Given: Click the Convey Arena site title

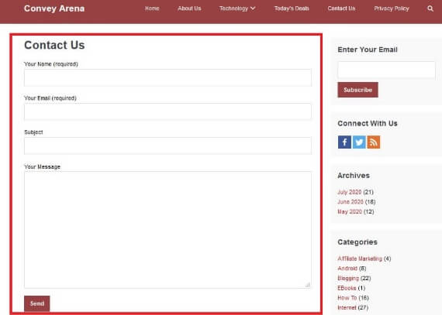Looking at the screenshot, I should point(54,9).
